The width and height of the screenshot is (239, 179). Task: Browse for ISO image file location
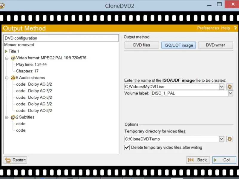229,87
